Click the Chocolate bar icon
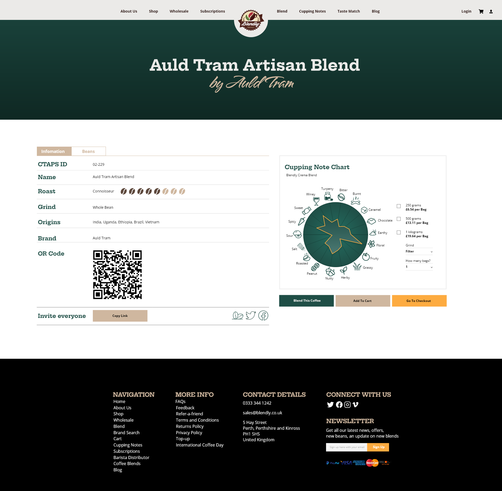 tap(371, 221)
